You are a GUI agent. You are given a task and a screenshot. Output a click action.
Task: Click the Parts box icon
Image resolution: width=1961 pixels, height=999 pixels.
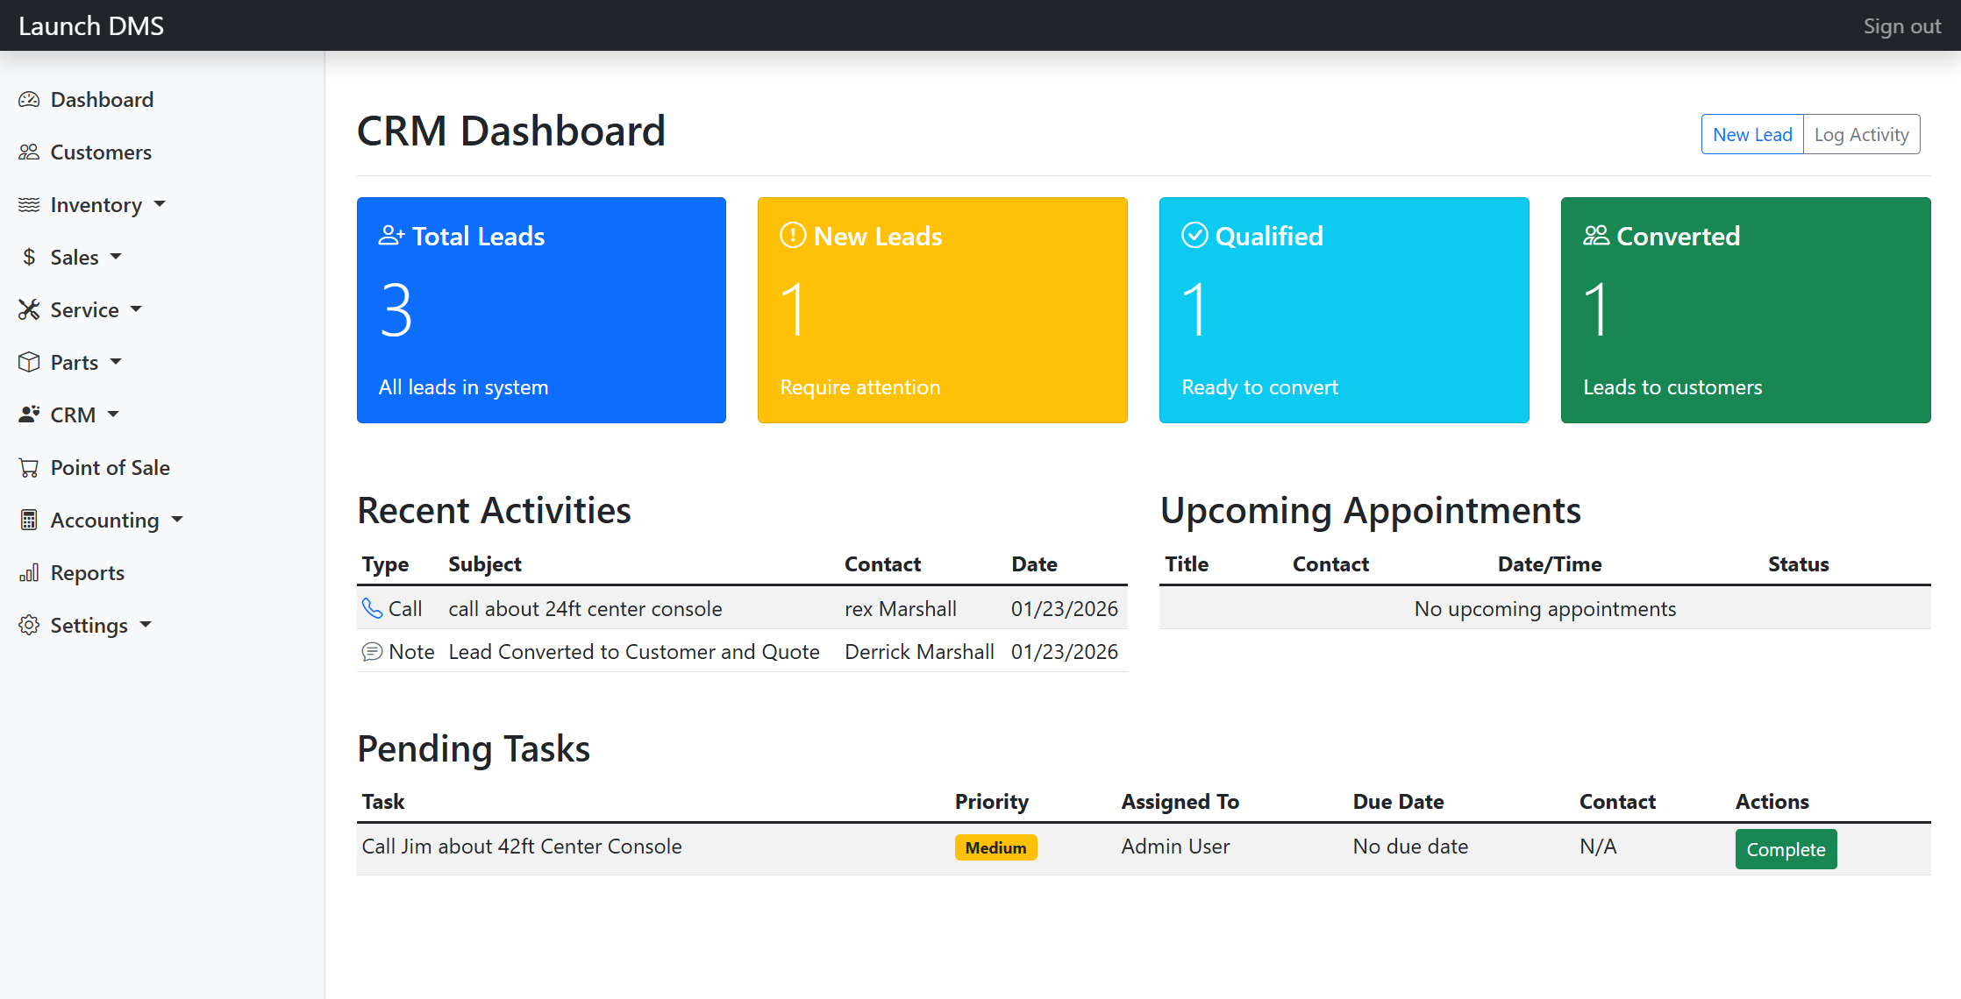[29, 363]
